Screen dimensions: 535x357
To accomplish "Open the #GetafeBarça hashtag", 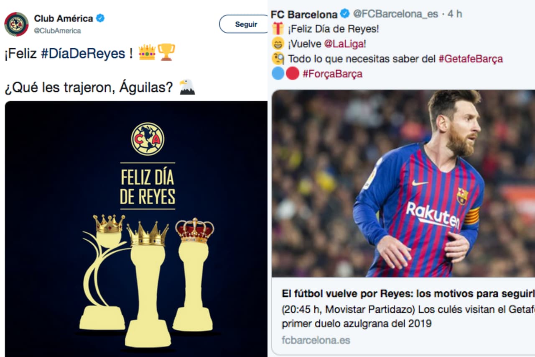I will pyautogui.click(x=470, y=59).
